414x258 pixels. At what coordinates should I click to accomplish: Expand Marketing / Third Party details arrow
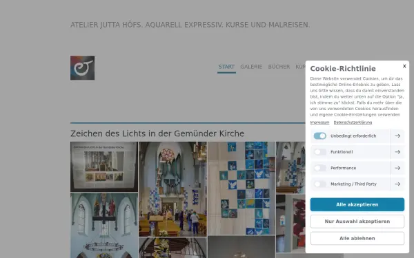(397, 184)
